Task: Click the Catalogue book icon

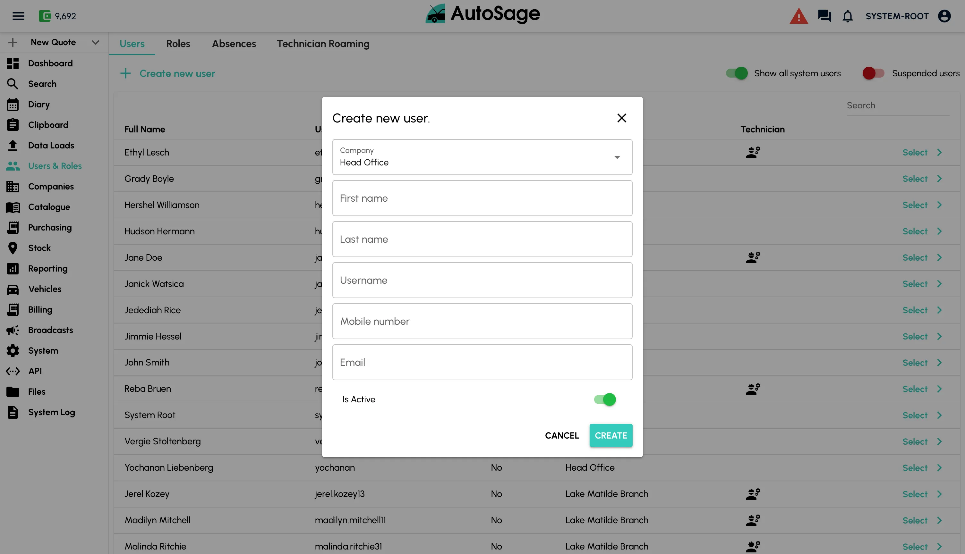Action: (13, 207)
